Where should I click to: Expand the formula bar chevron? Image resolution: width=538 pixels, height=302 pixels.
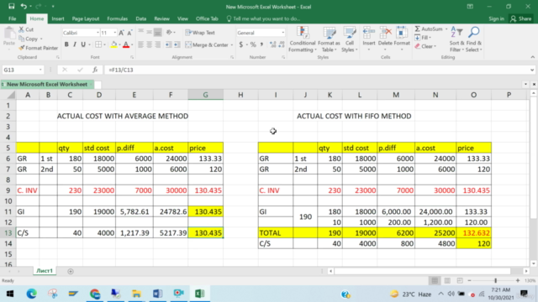(532, 70)
